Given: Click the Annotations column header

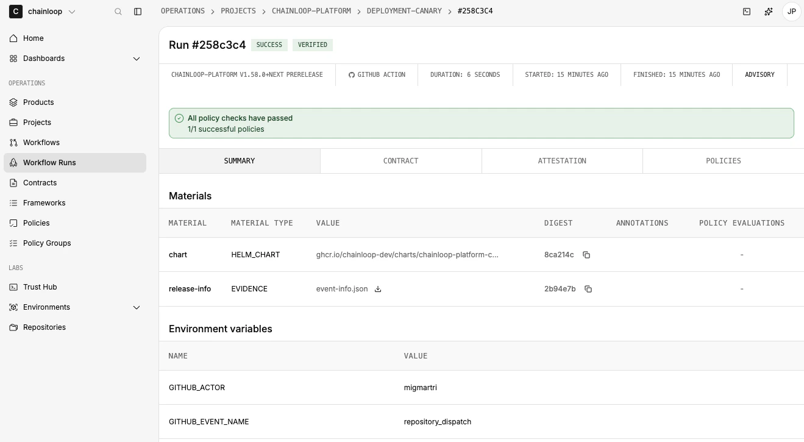Looking at the screenshot, I should [x=642, y=223].
